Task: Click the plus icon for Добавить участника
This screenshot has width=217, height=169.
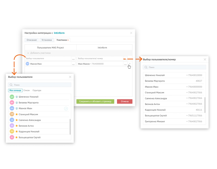Action: click(28, 53)
